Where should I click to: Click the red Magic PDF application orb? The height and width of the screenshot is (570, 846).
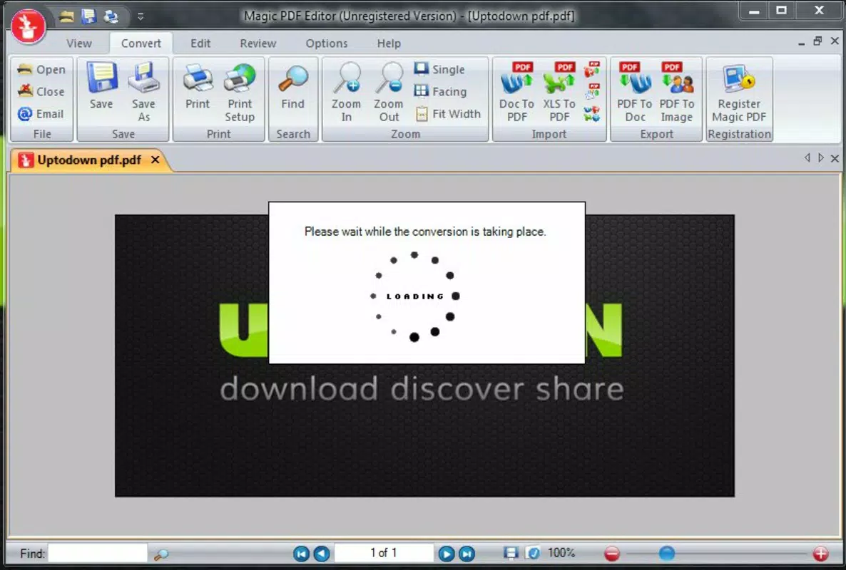click(x=28, y=26)
